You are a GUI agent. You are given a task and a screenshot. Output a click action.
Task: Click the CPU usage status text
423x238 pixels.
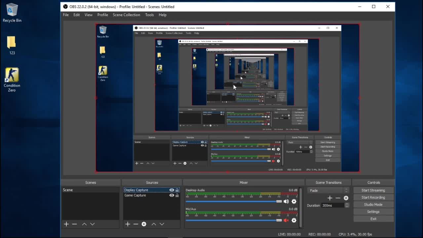[x=355, y=234]
